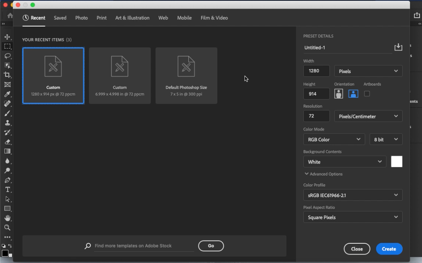422x263 pixels.
Task: Open the RGB Color mode dropdown
Action: (x=334, y=139)
